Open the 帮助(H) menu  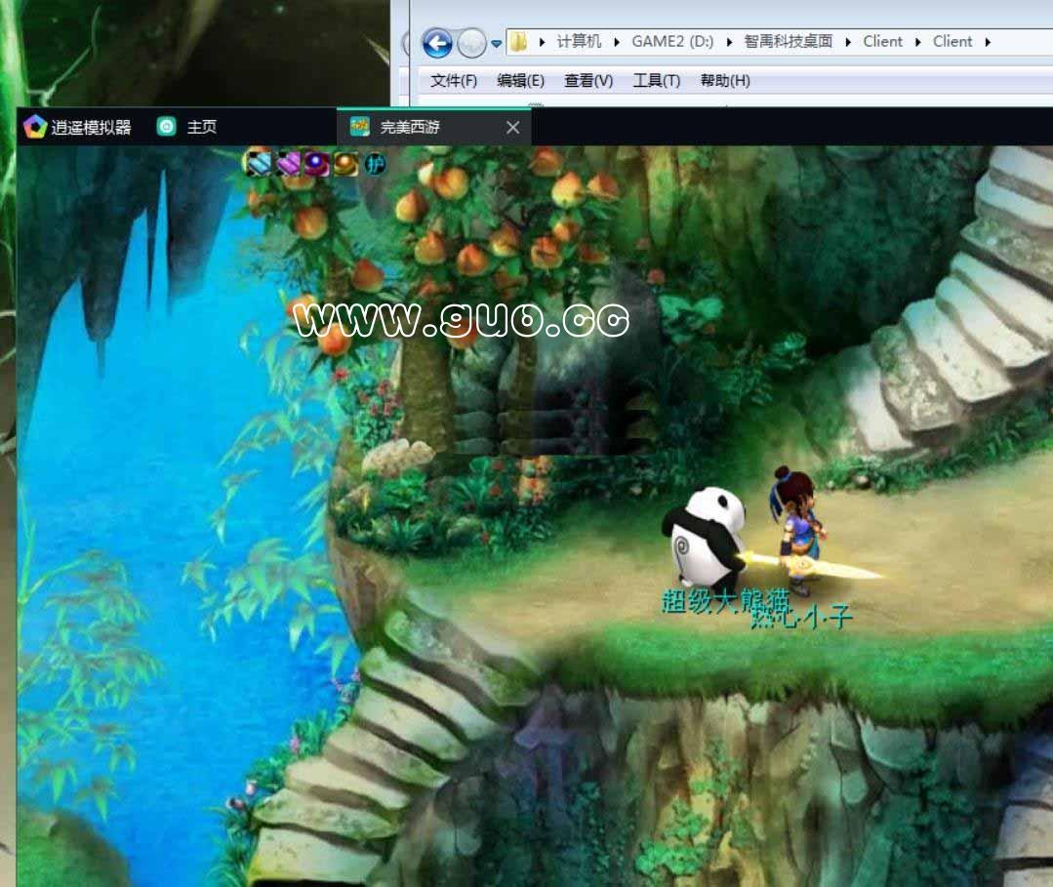tap(725, 81)
